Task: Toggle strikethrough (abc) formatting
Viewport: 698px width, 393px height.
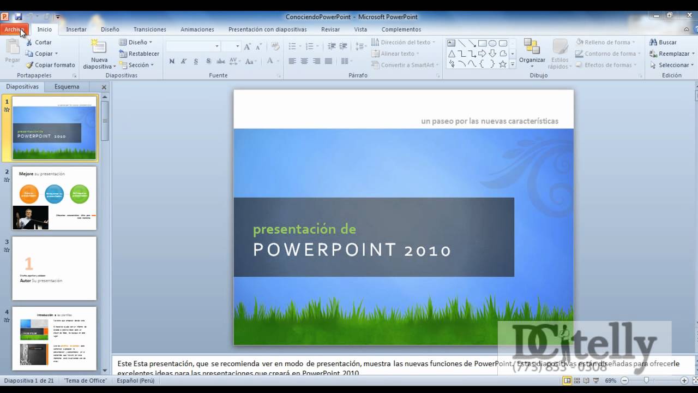Action: click(221, 62)
